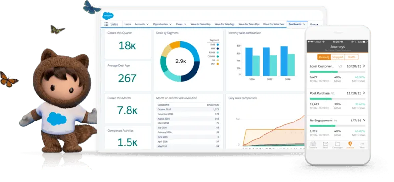The height and width of the screenshot is (182, 394).
Task: Open the Calendar icon on the phone
Action: (313, 144)
